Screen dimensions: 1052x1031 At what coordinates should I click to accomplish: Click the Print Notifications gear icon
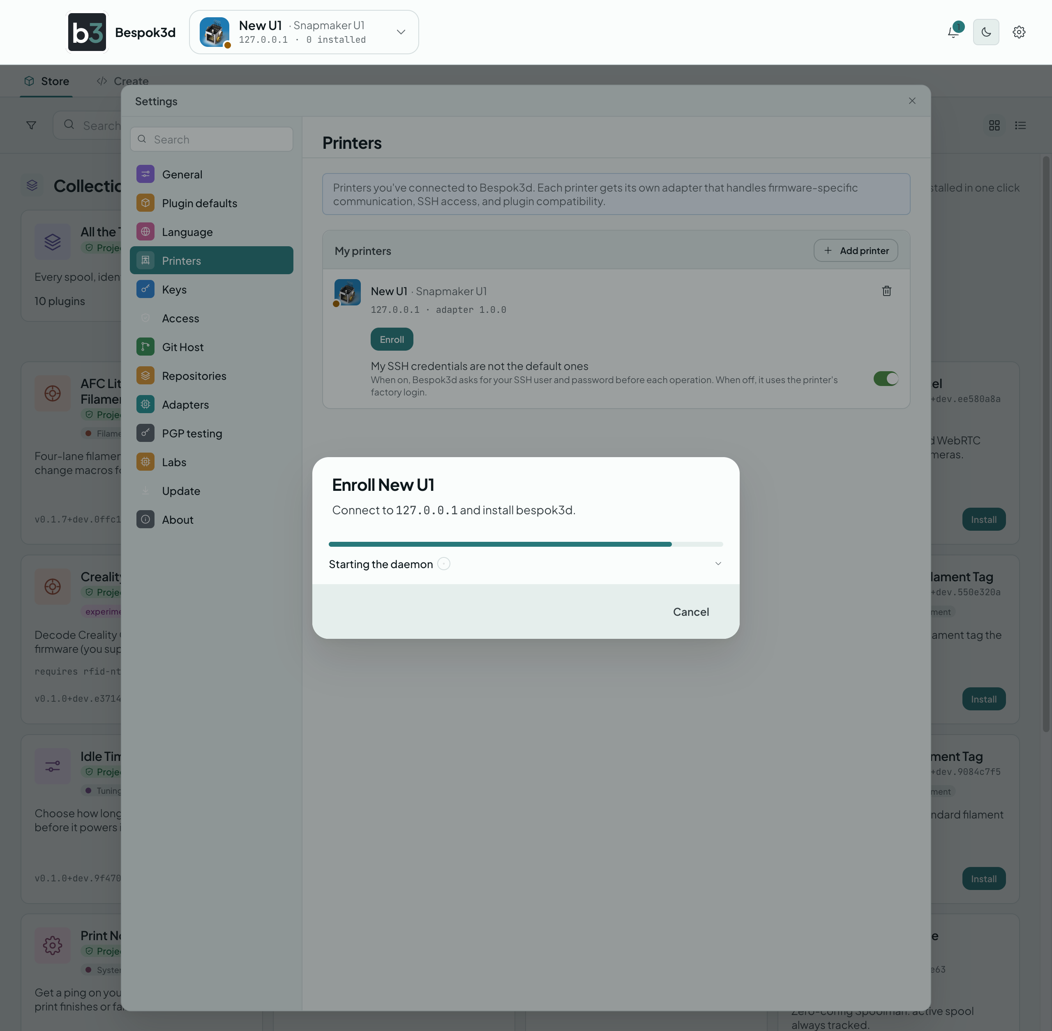(x=53, y=945)
